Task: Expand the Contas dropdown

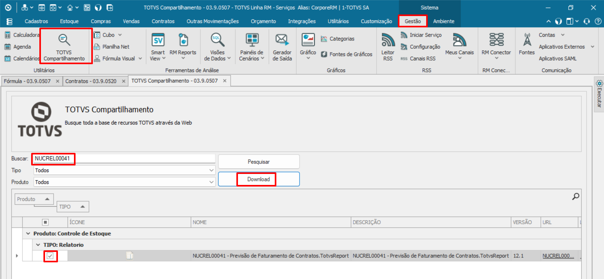Action: (x=563, y=35)
